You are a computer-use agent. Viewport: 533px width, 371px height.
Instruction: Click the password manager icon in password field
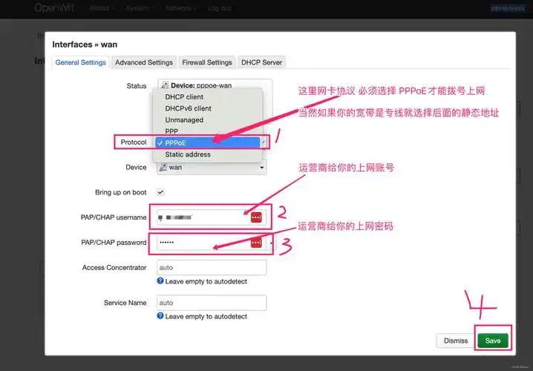point(256,243)
